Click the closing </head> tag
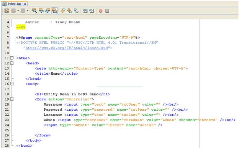The image size is (239, 149). (x=33, y=79)
